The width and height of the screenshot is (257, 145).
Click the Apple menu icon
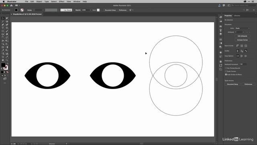[4, 2]
